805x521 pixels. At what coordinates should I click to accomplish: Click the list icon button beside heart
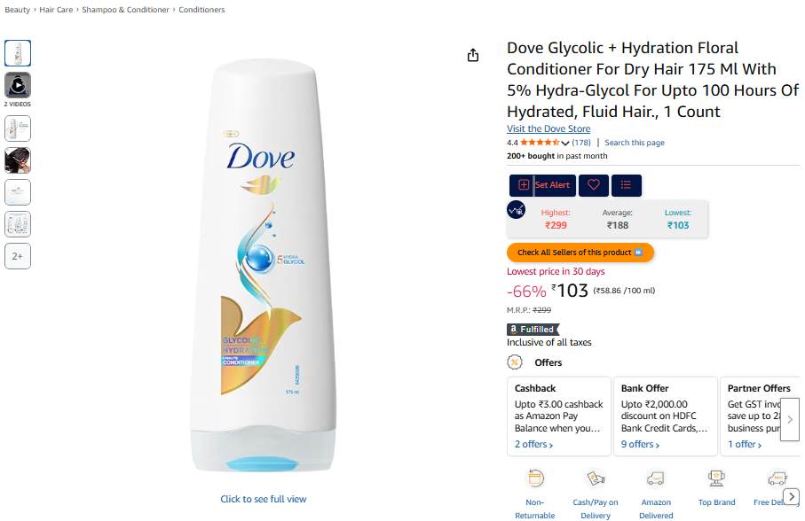tap(627, 185)
